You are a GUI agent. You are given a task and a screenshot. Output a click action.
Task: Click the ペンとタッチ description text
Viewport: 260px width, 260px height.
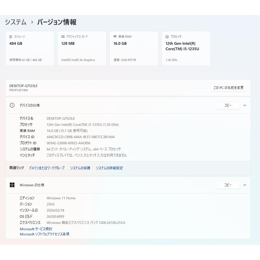coord(87,155)
